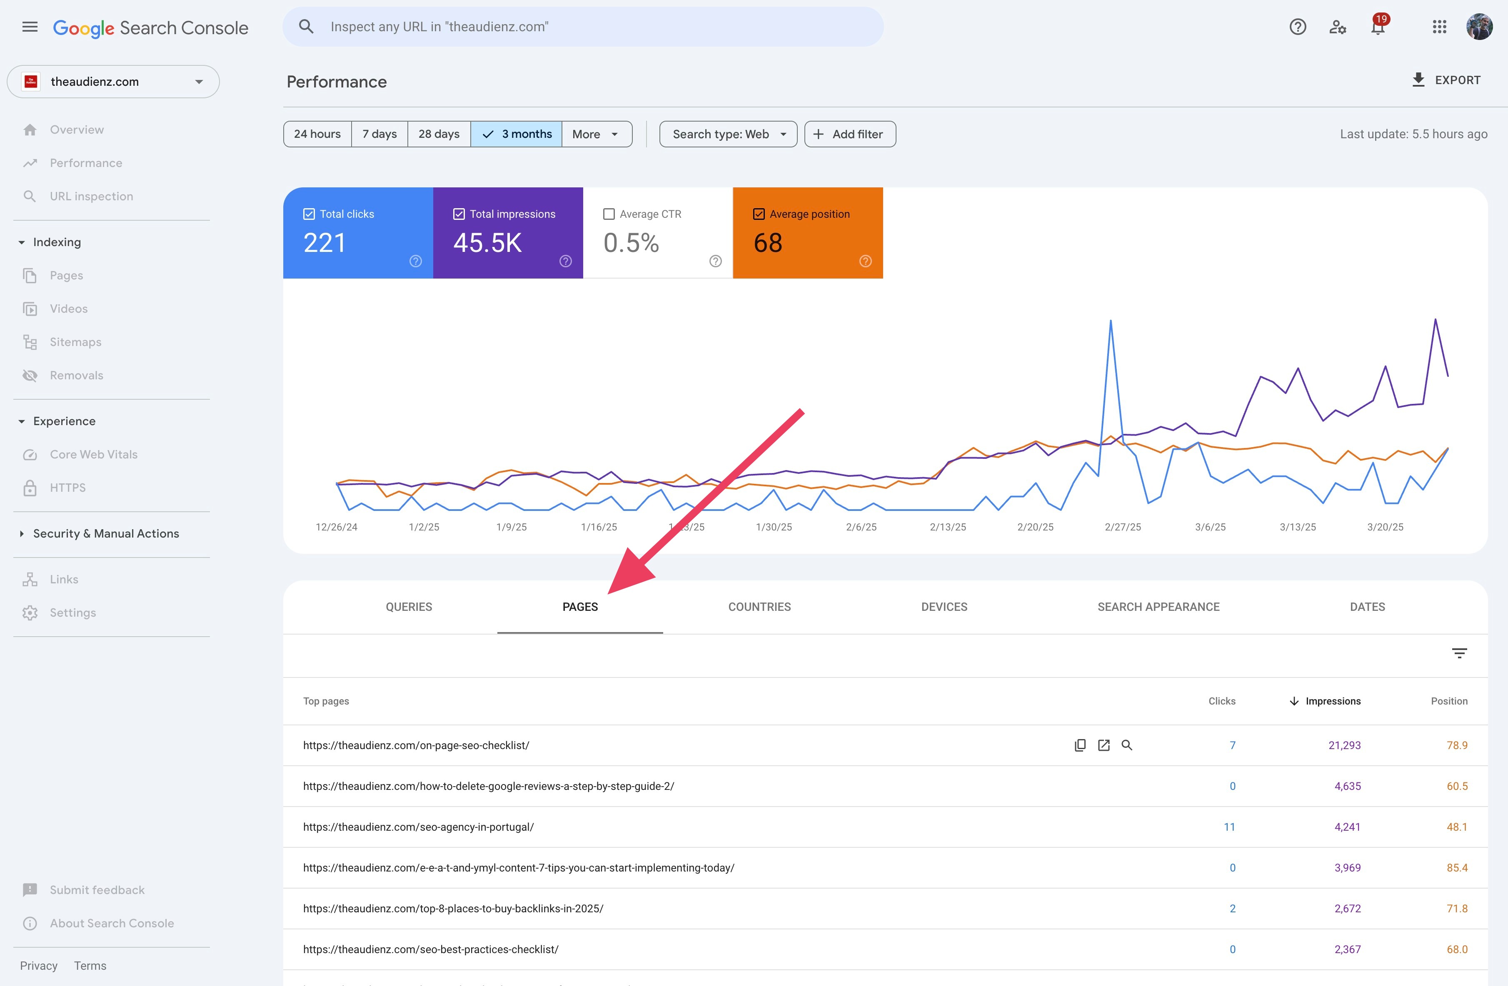
Task: Open Settings from the sidebar
Action: [73, 613]
